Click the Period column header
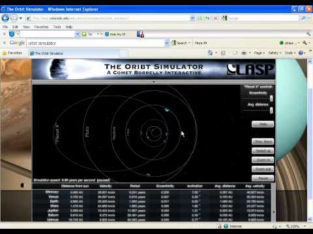Screen dimensions: 313x234 click(x=135, y=186)
